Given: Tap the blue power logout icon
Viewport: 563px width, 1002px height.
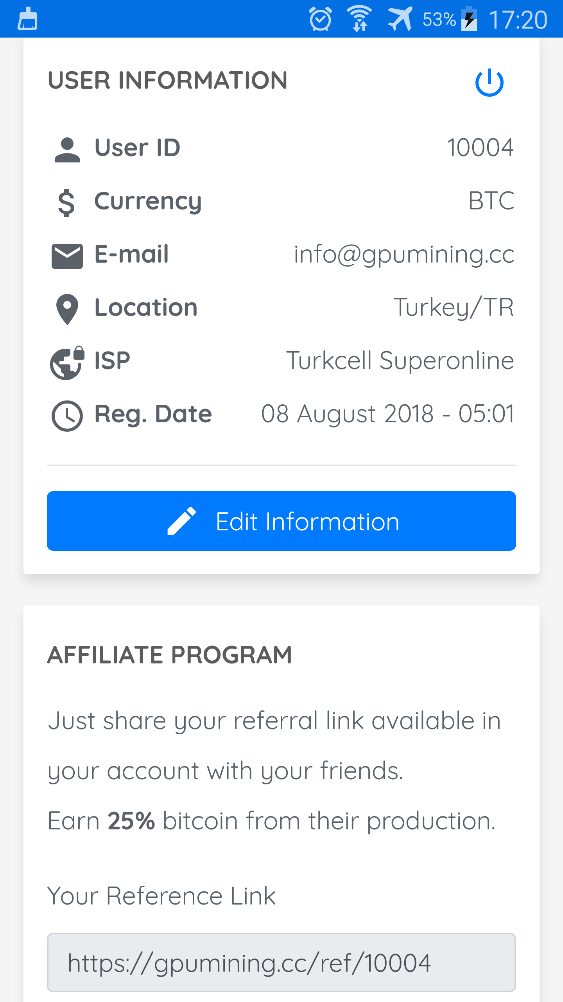Looking at the screenshot, I should [x=489, y=83].
